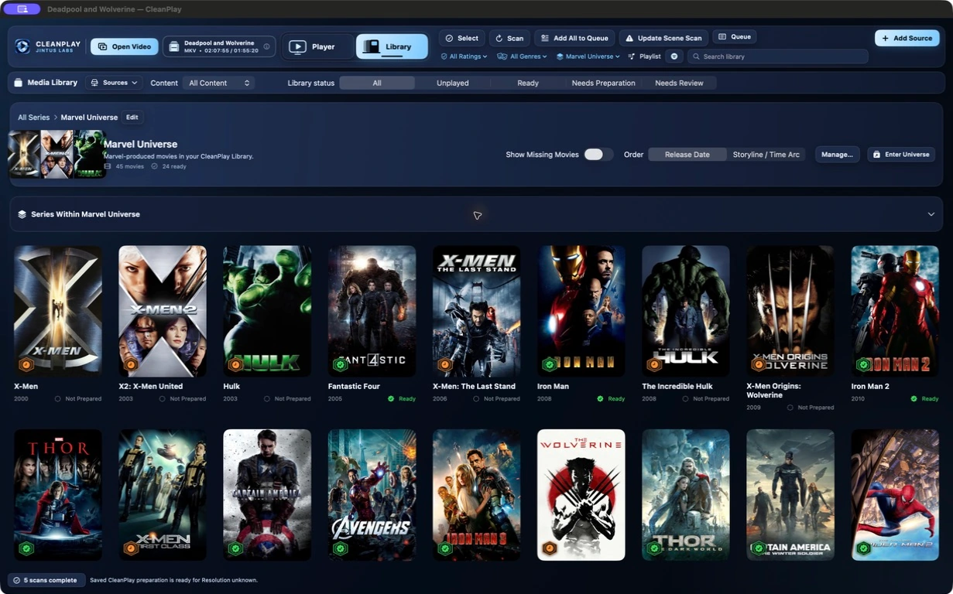Select the Needs Review status tab

click(679, 83)
